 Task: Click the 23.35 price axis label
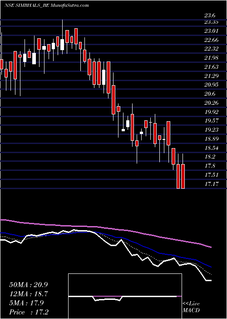(x=212, y=22)
